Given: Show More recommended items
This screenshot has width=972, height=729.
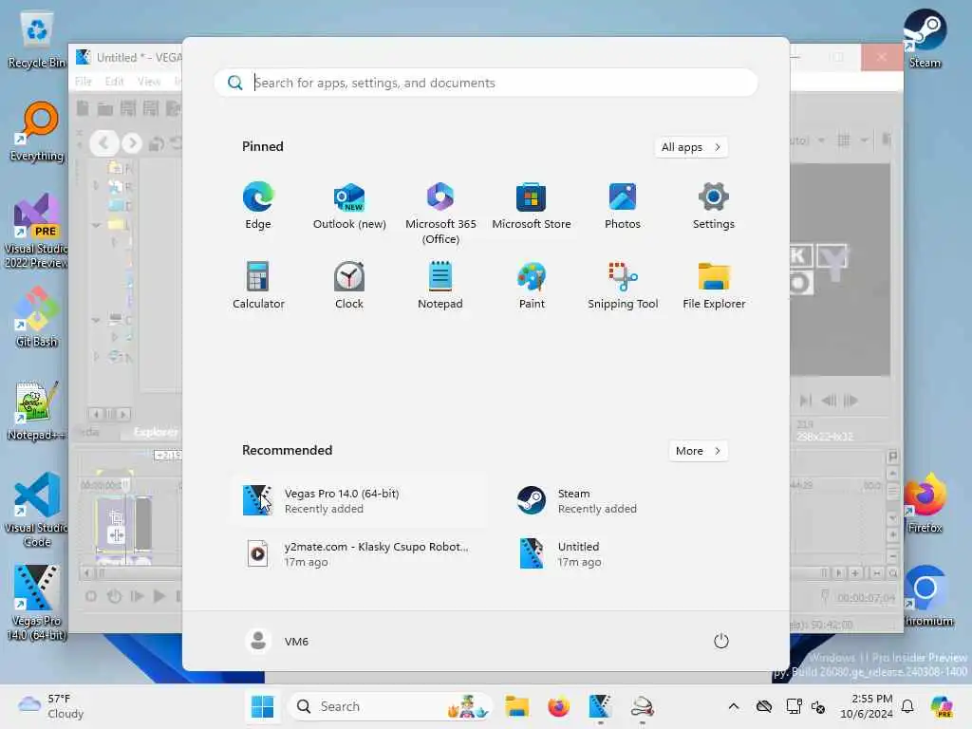Looking at the screenshot, I should click(698, 451).
